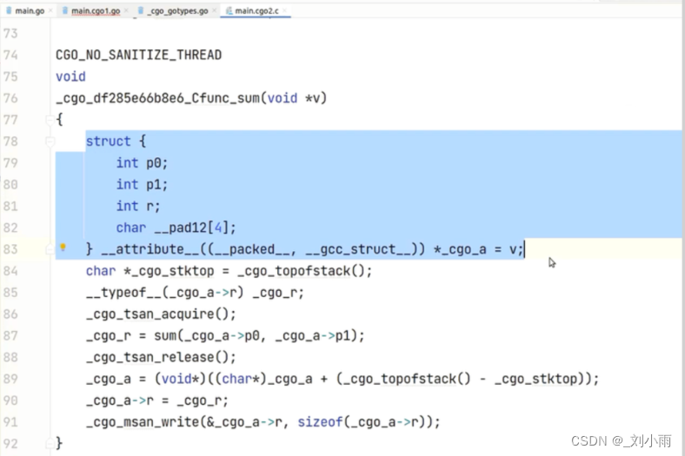Click the main.cgo1.go file type icon
Image resolution: width=685 pixels, height=456 pixels.
point(65,10)
